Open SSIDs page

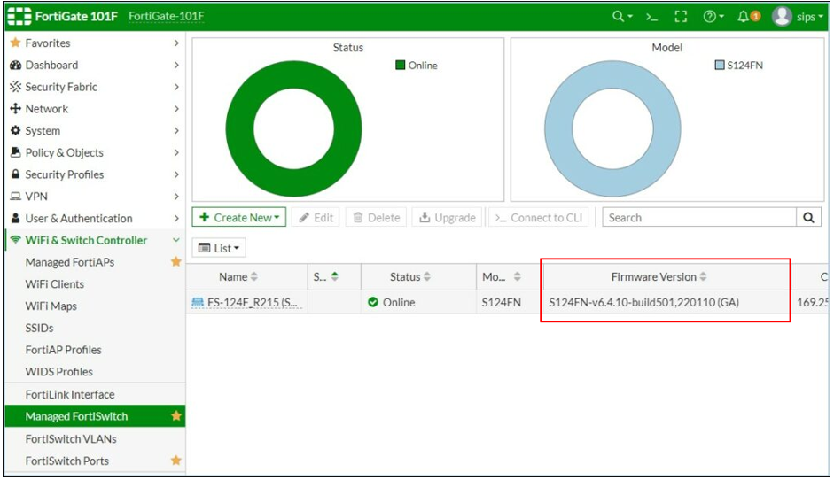[39, 328]
